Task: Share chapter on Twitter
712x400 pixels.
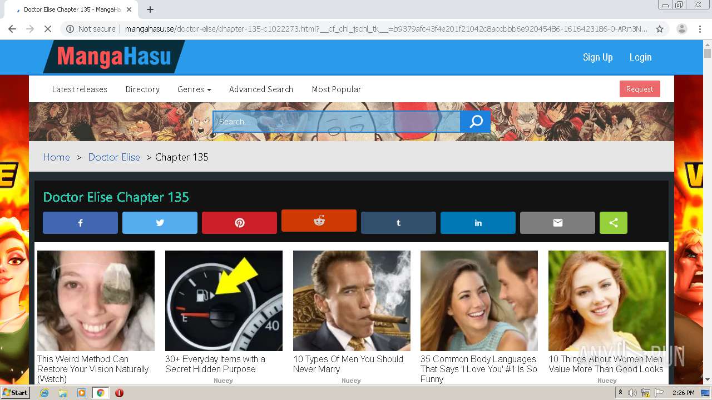Action: click(160, 223)
